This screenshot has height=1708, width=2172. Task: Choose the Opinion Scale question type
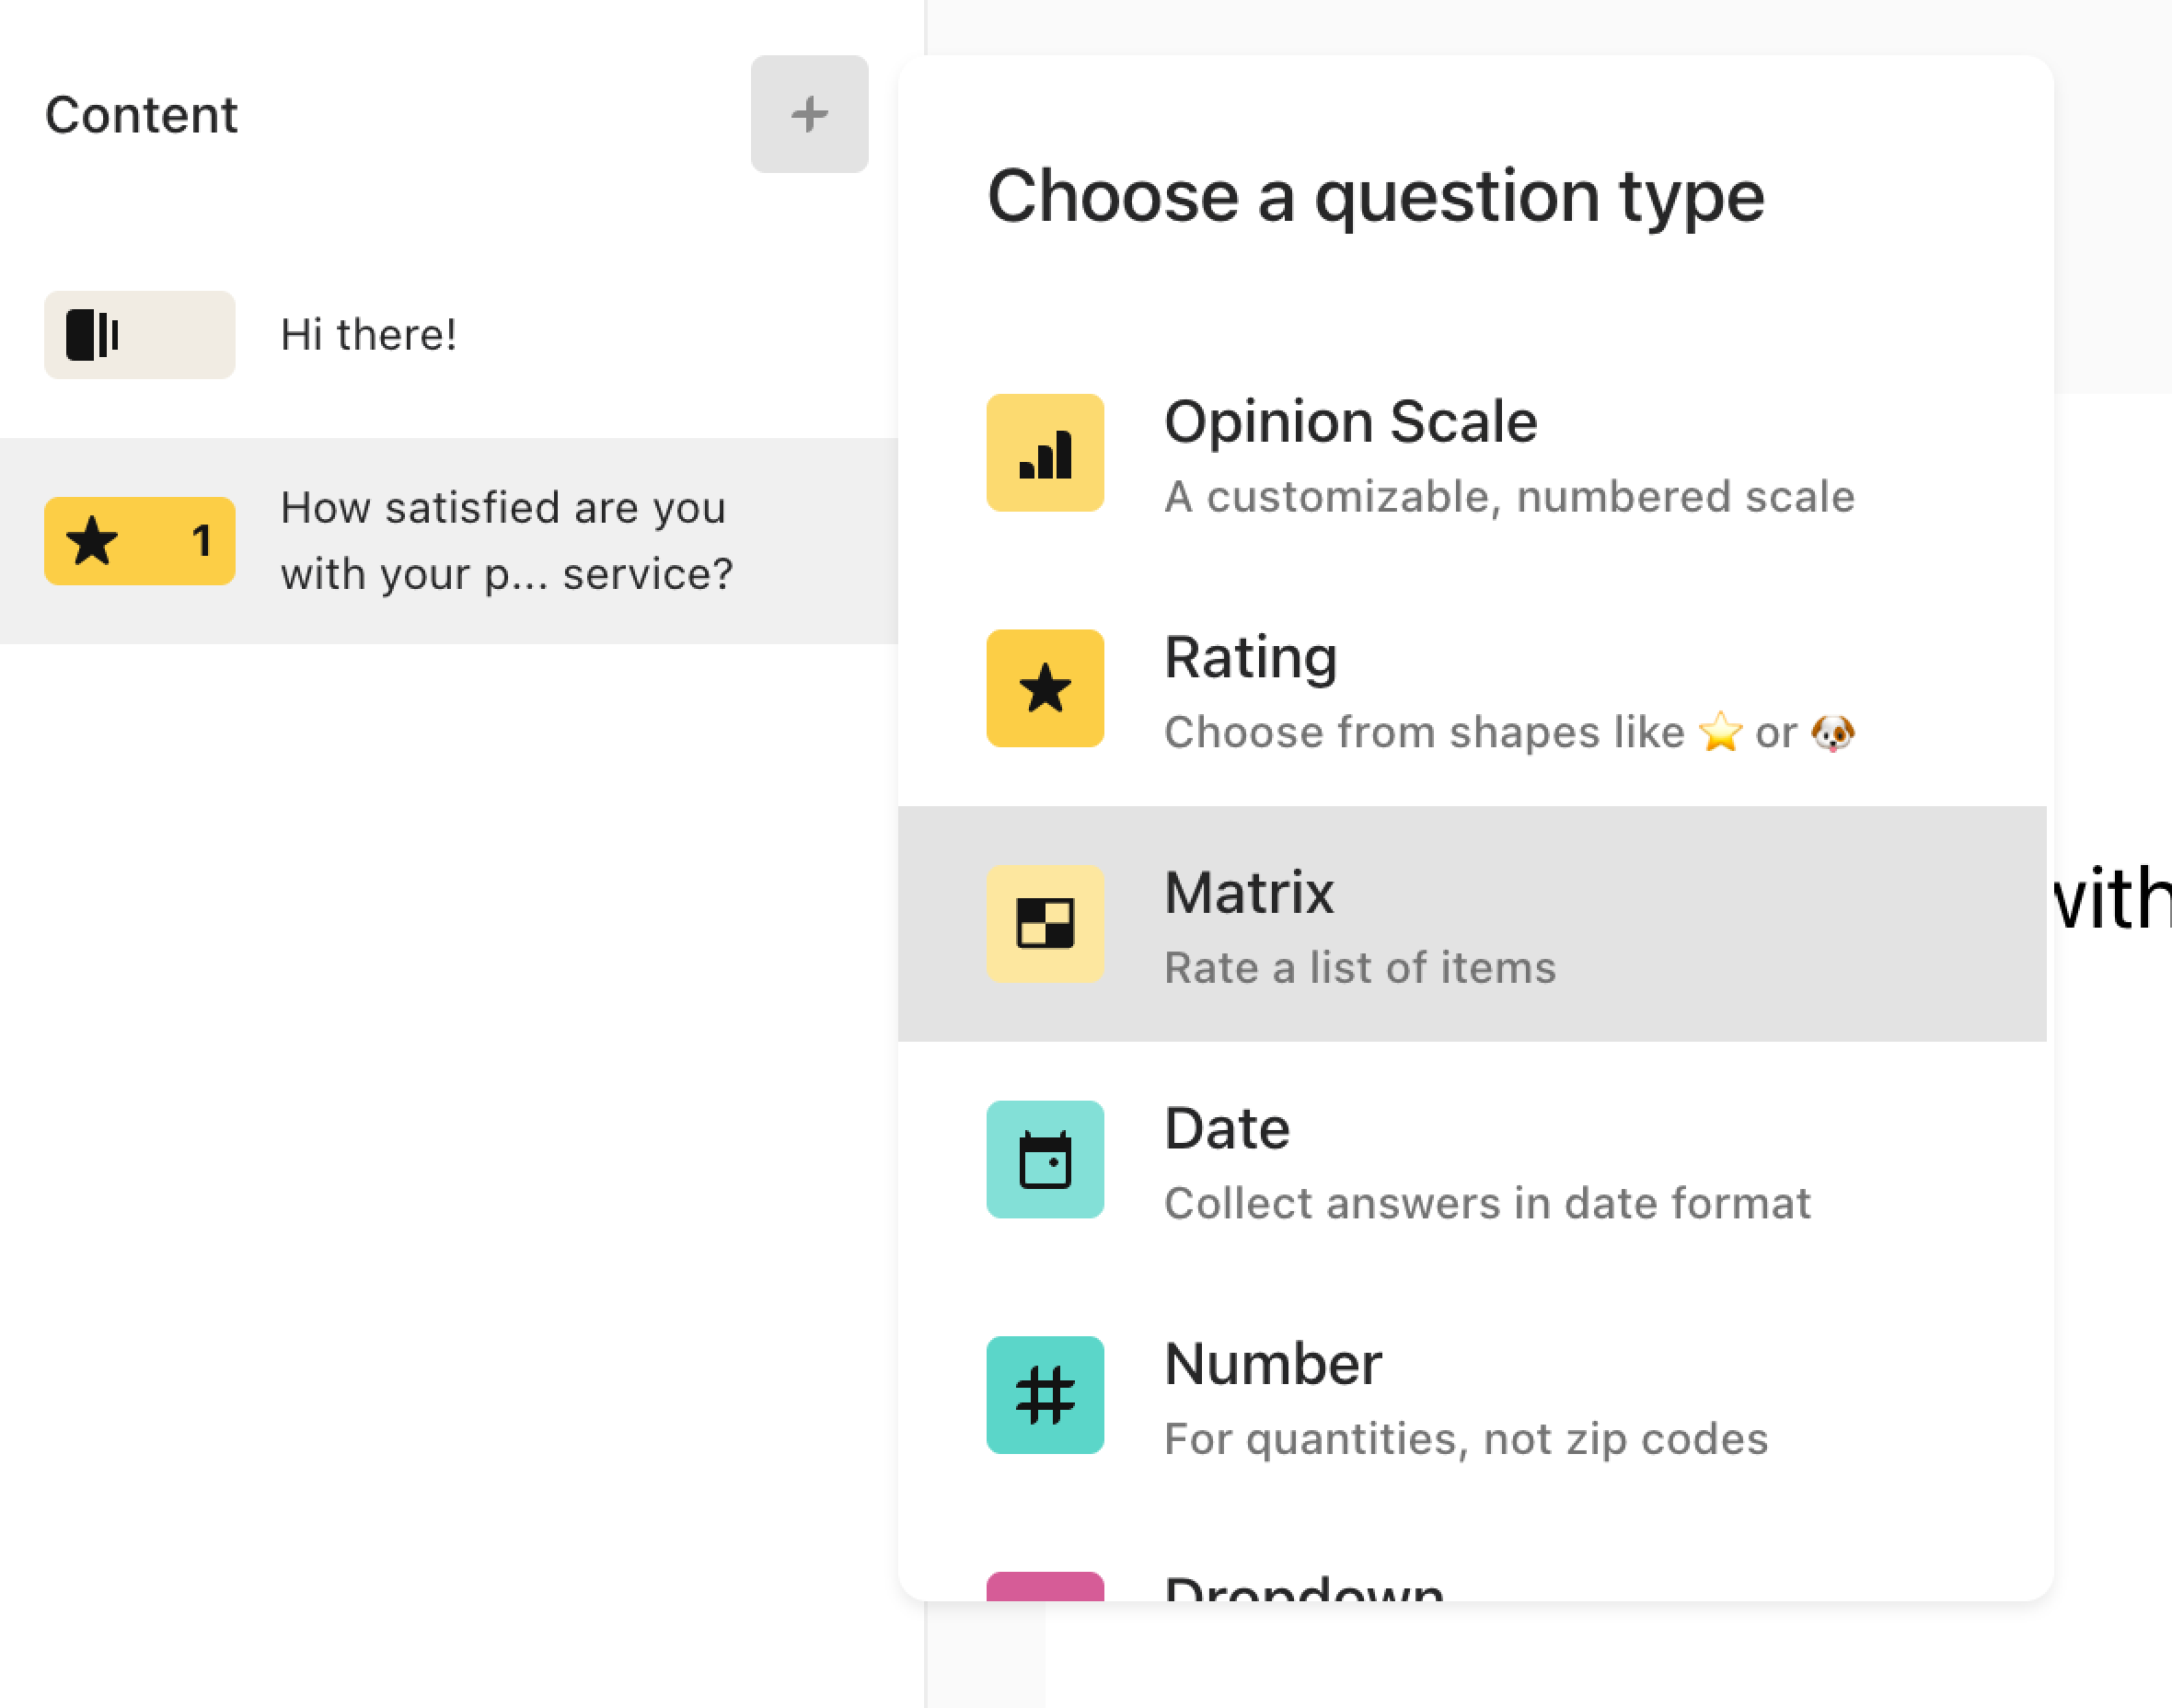pyautogui.click(x=1472, y=453)
